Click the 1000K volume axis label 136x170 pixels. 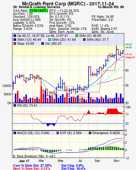(7, 86)
